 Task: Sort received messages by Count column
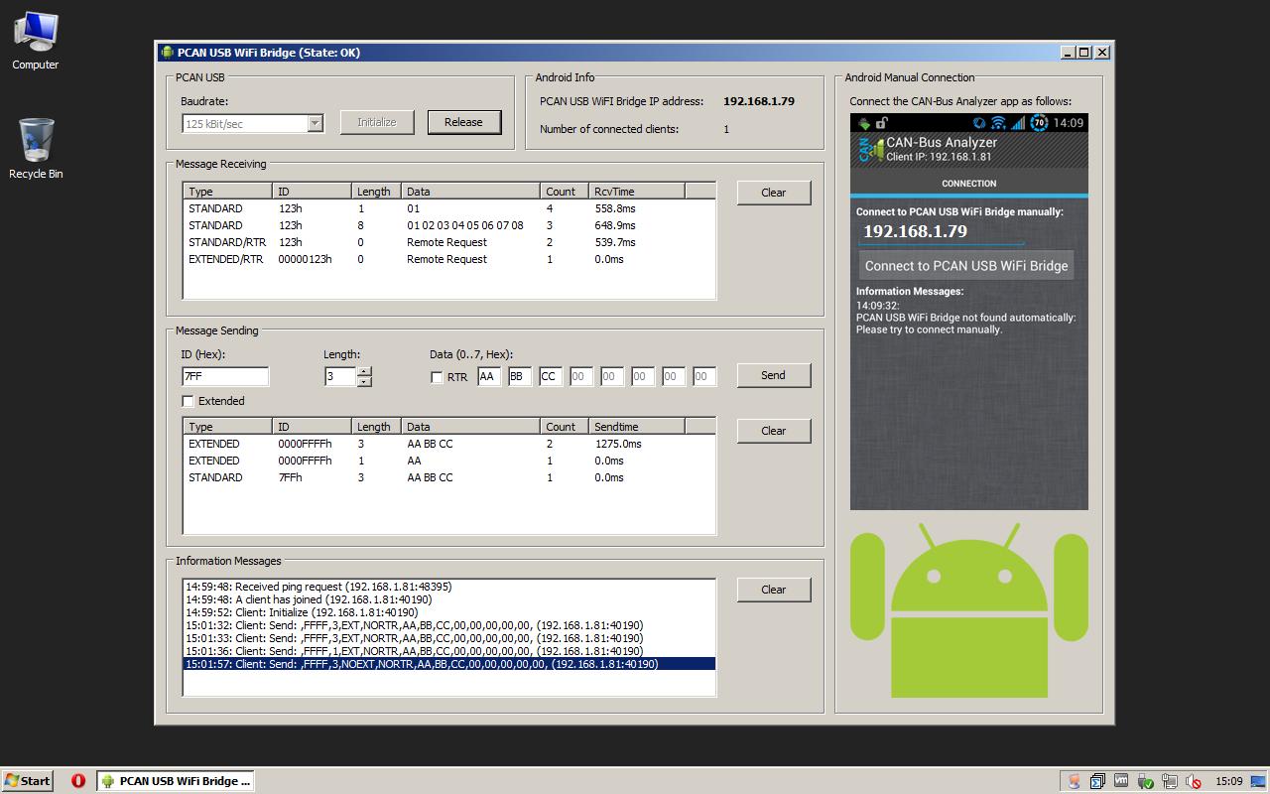point(564,192)
